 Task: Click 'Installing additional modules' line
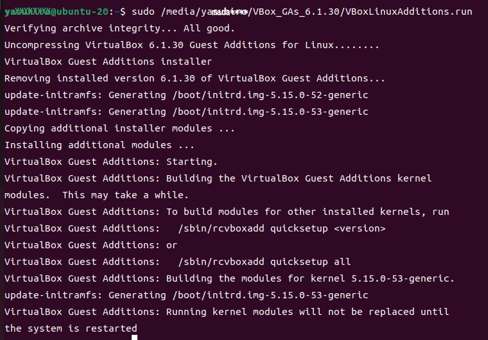click(100, 145)
